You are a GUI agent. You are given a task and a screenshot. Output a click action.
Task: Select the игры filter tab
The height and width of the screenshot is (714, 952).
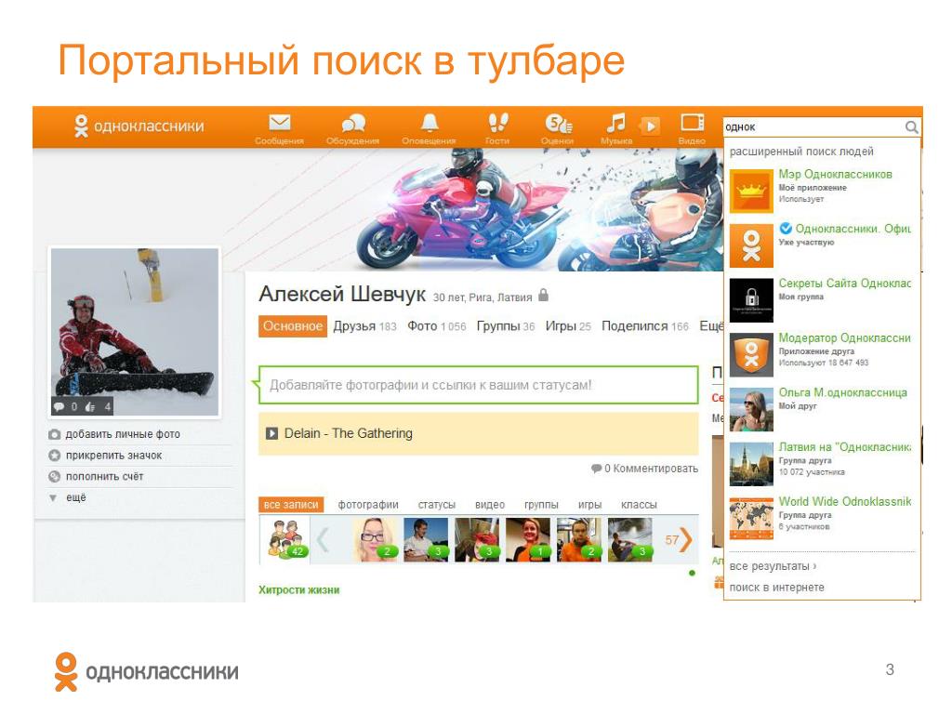pyautogui.click(x=589, y=505)
